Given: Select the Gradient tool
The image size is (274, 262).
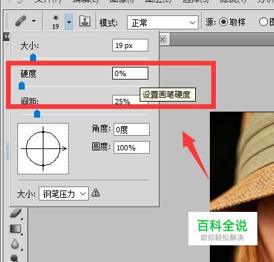Looking at the screenshot, I should point(15,229).
